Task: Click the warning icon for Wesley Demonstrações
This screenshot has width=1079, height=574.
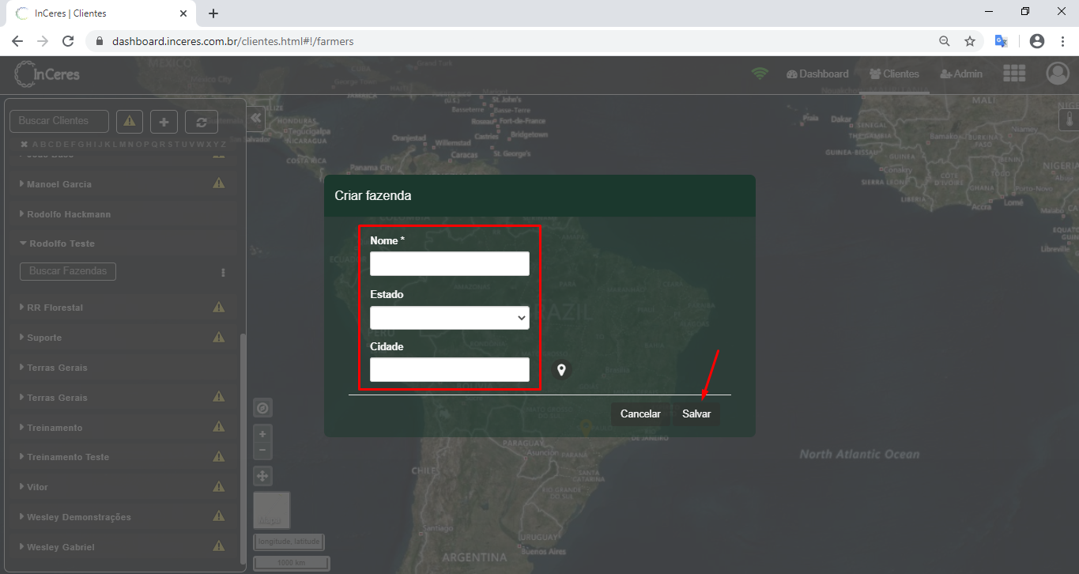Action: [219, 516]
